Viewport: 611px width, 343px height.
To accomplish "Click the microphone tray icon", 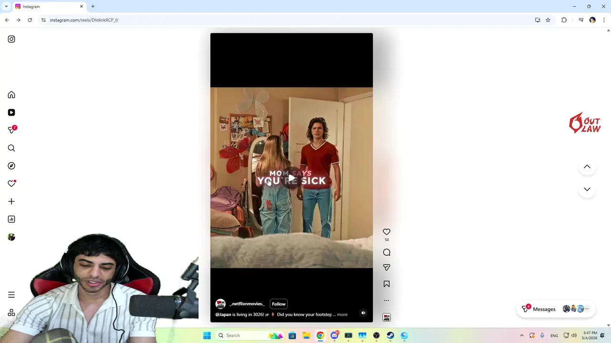I will click(x=542, y=335).
